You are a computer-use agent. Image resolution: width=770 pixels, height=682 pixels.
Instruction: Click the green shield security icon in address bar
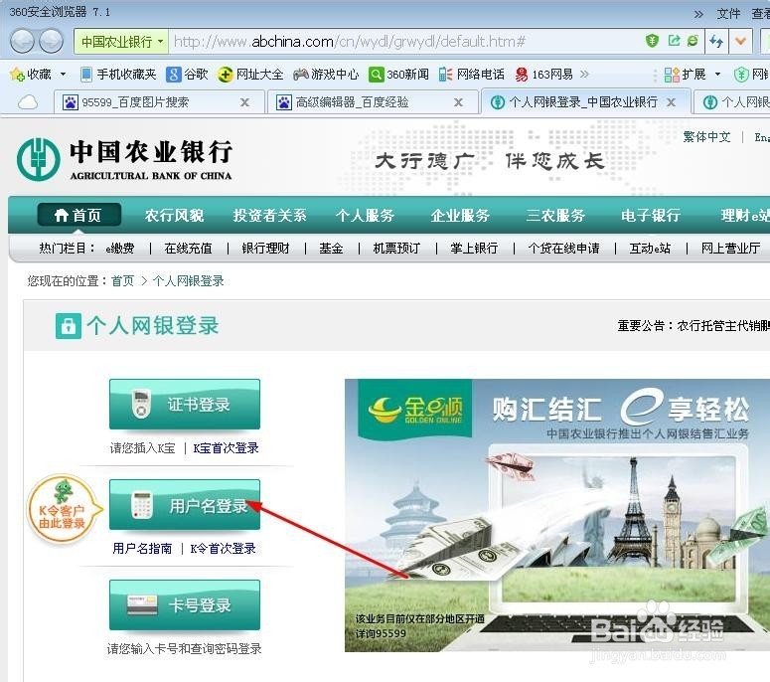coord(652,41)
